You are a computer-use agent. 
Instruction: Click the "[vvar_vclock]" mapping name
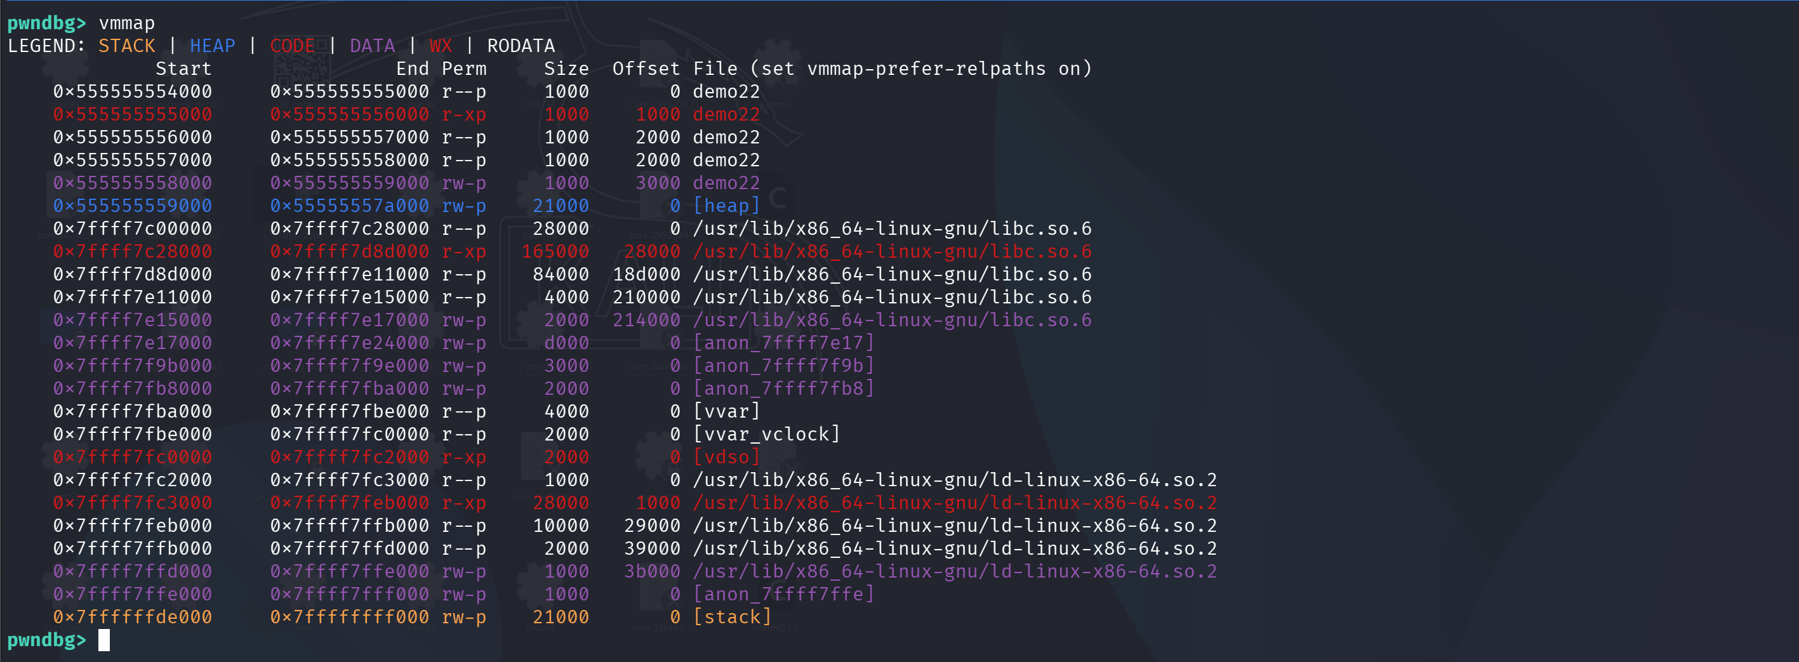tap(766, 434)
